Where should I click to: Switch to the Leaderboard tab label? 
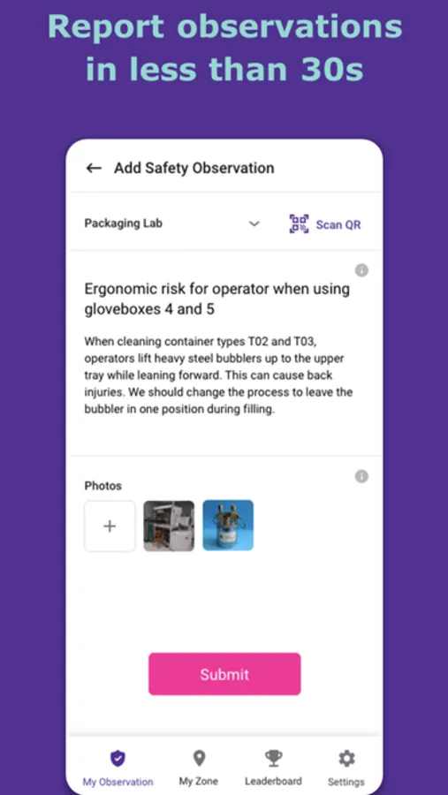click(x=273, y=782)
